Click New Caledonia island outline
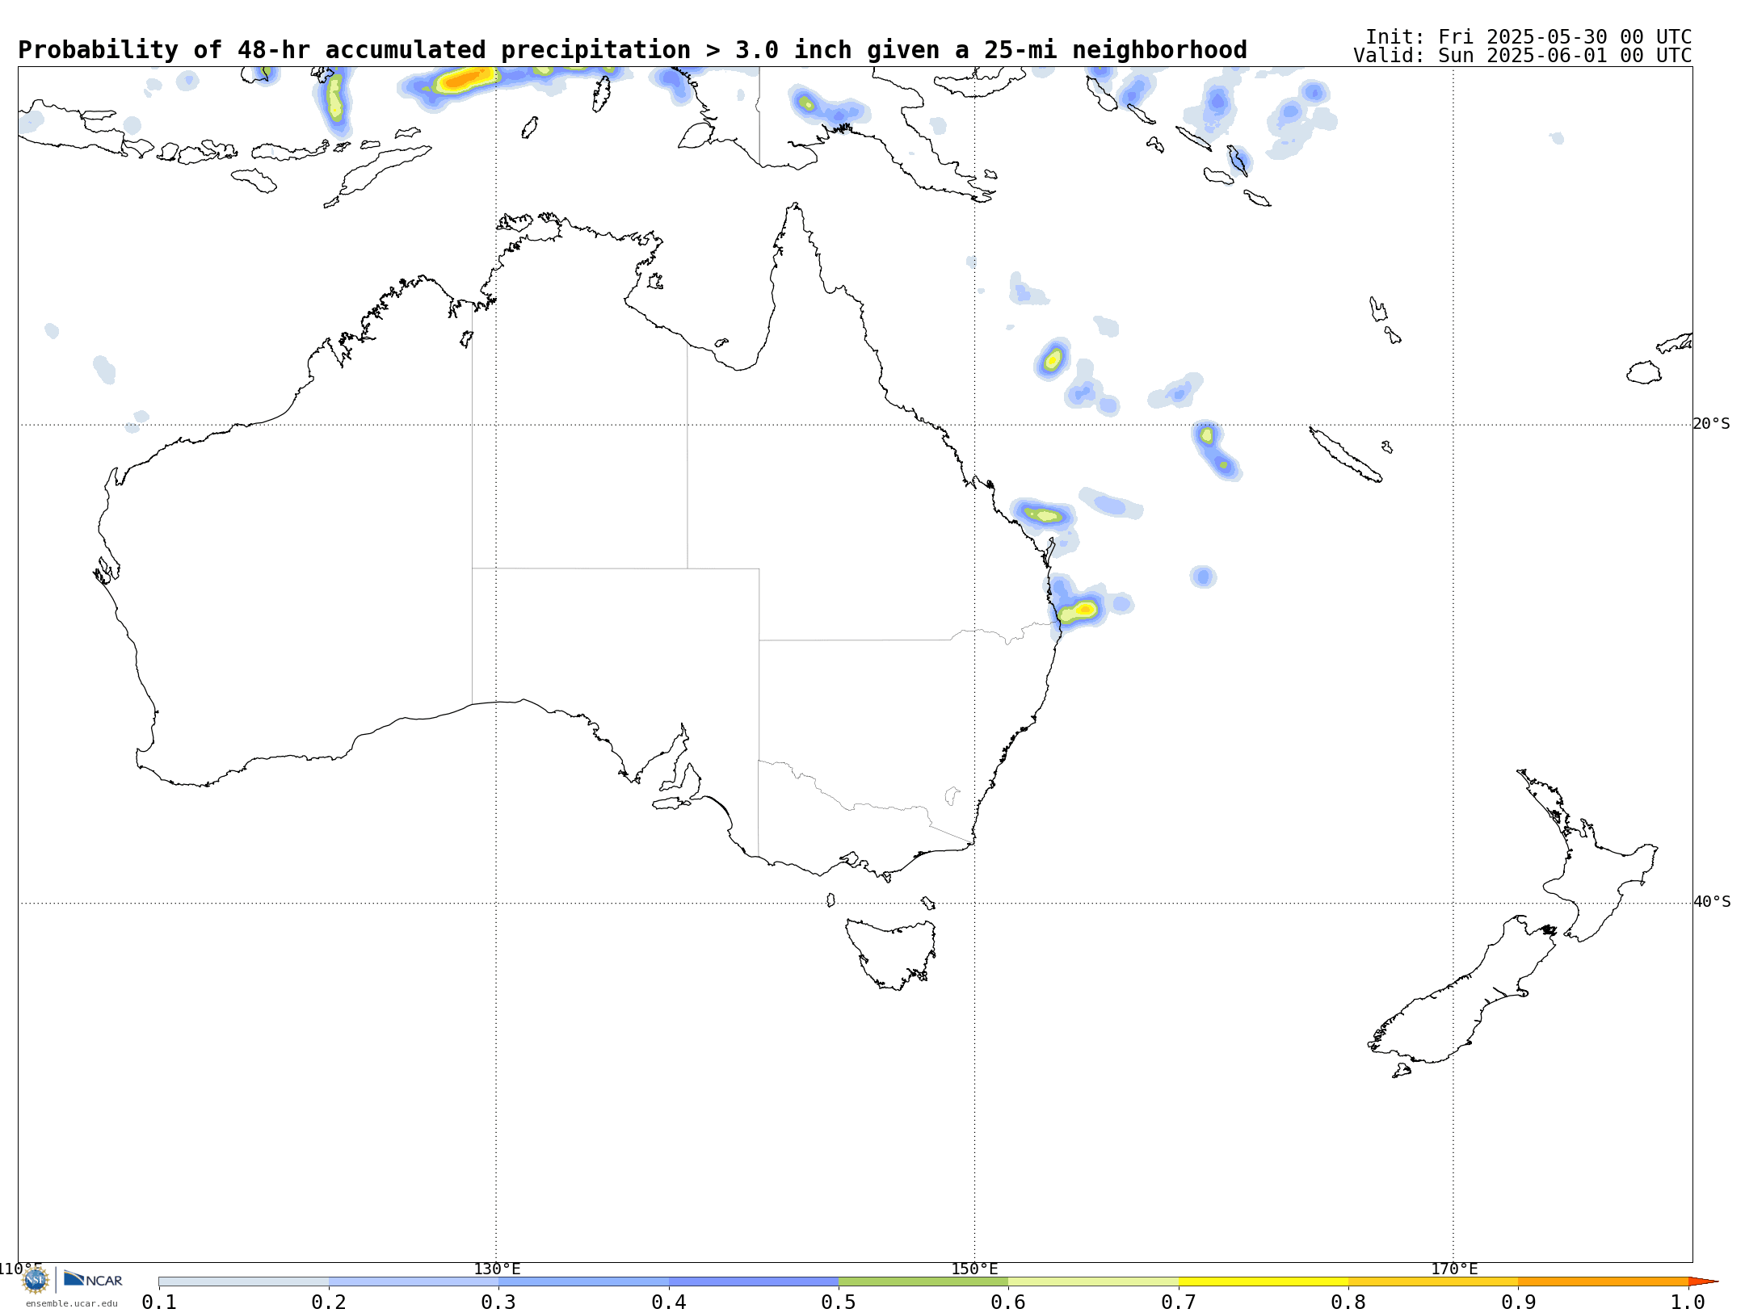Image resolution: width=1745 pixels, height=1313 pixels. click(x=1345, y=455)
